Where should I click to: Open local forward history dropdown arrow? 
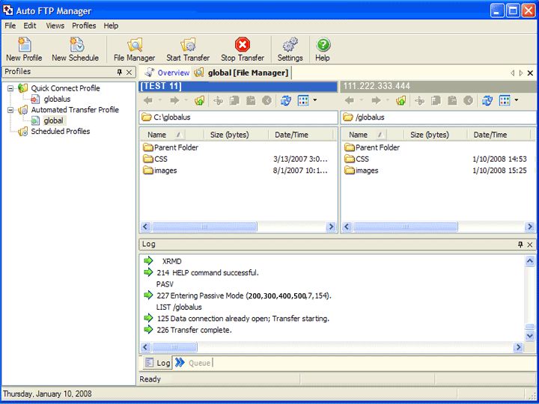coord(186,100)
